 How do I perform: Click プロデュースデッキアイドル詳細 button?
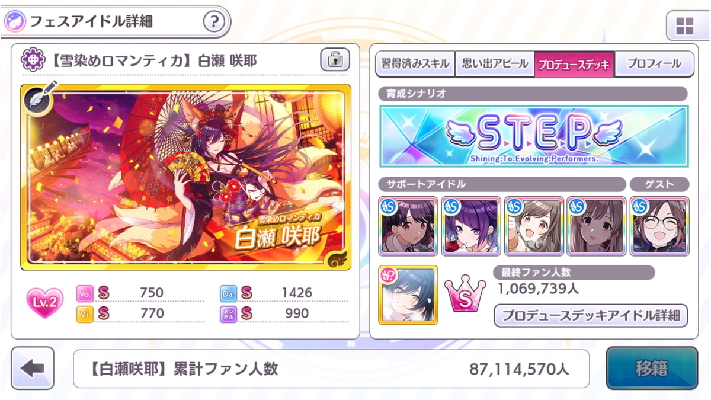(591, 315)
